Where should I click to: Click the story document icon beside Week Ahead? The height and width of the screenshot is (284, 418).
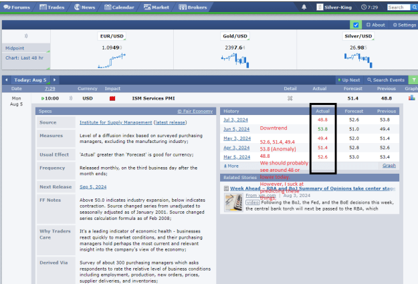pyautogui.click(x=226, y=188)
